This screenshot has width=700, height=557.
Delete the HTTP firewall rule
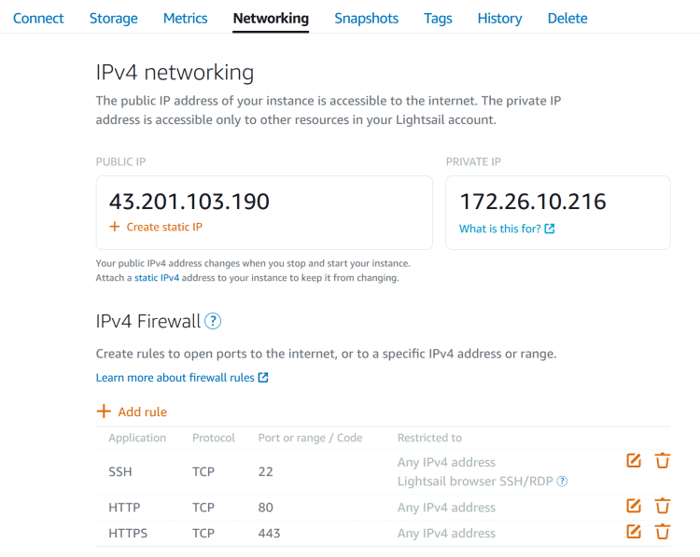663,506
